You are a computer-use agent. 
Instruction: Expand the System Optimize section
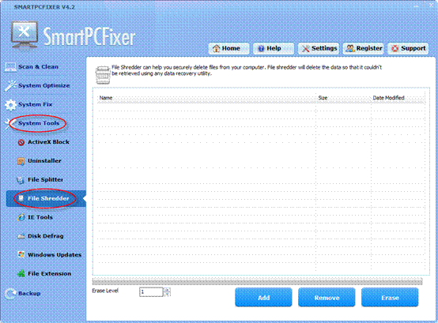(43, 85)
